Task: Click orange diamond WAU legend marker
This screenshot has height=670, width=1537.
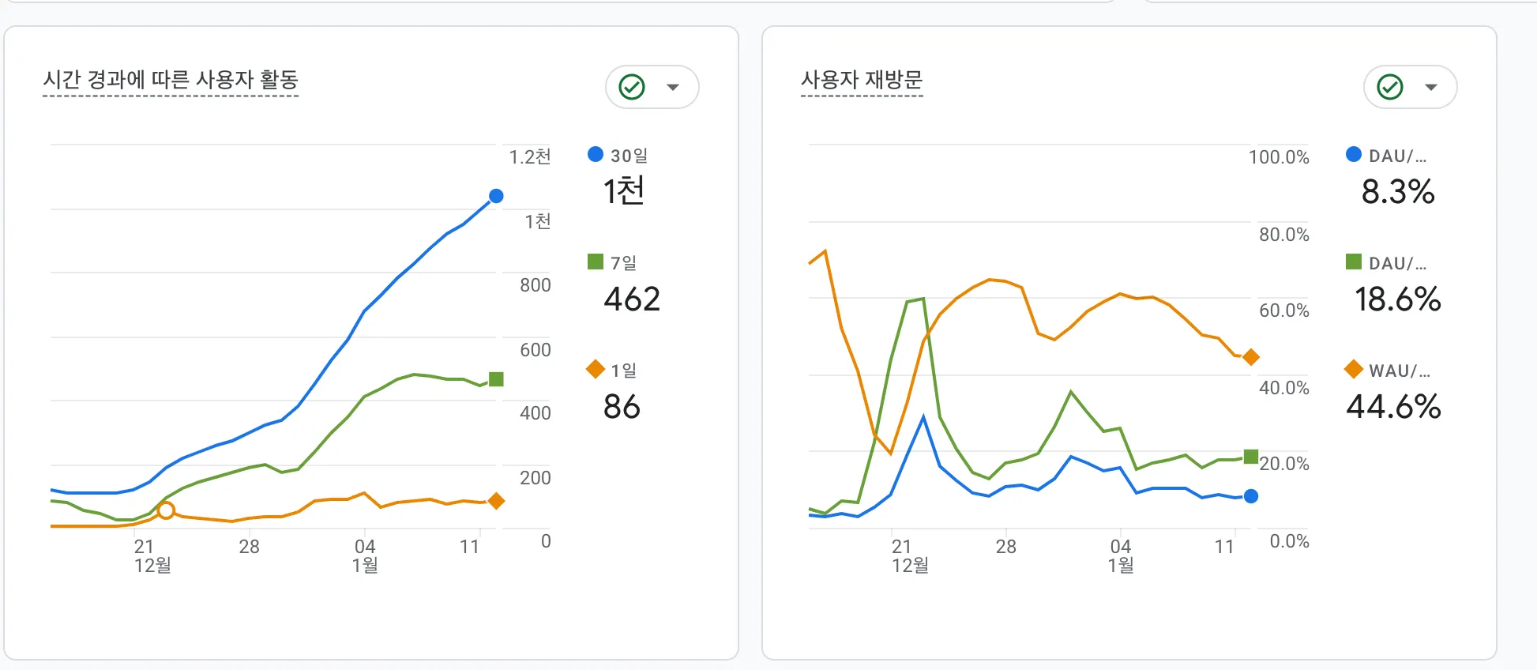Action: pyautogui.click(x=1354, y=369)
